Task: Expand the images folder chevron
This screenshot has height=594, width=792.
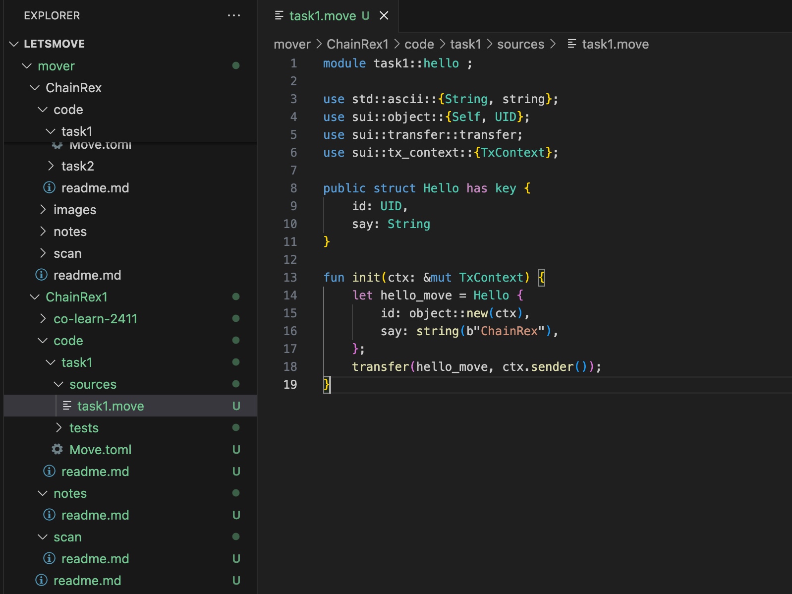Action: [43, 210]
